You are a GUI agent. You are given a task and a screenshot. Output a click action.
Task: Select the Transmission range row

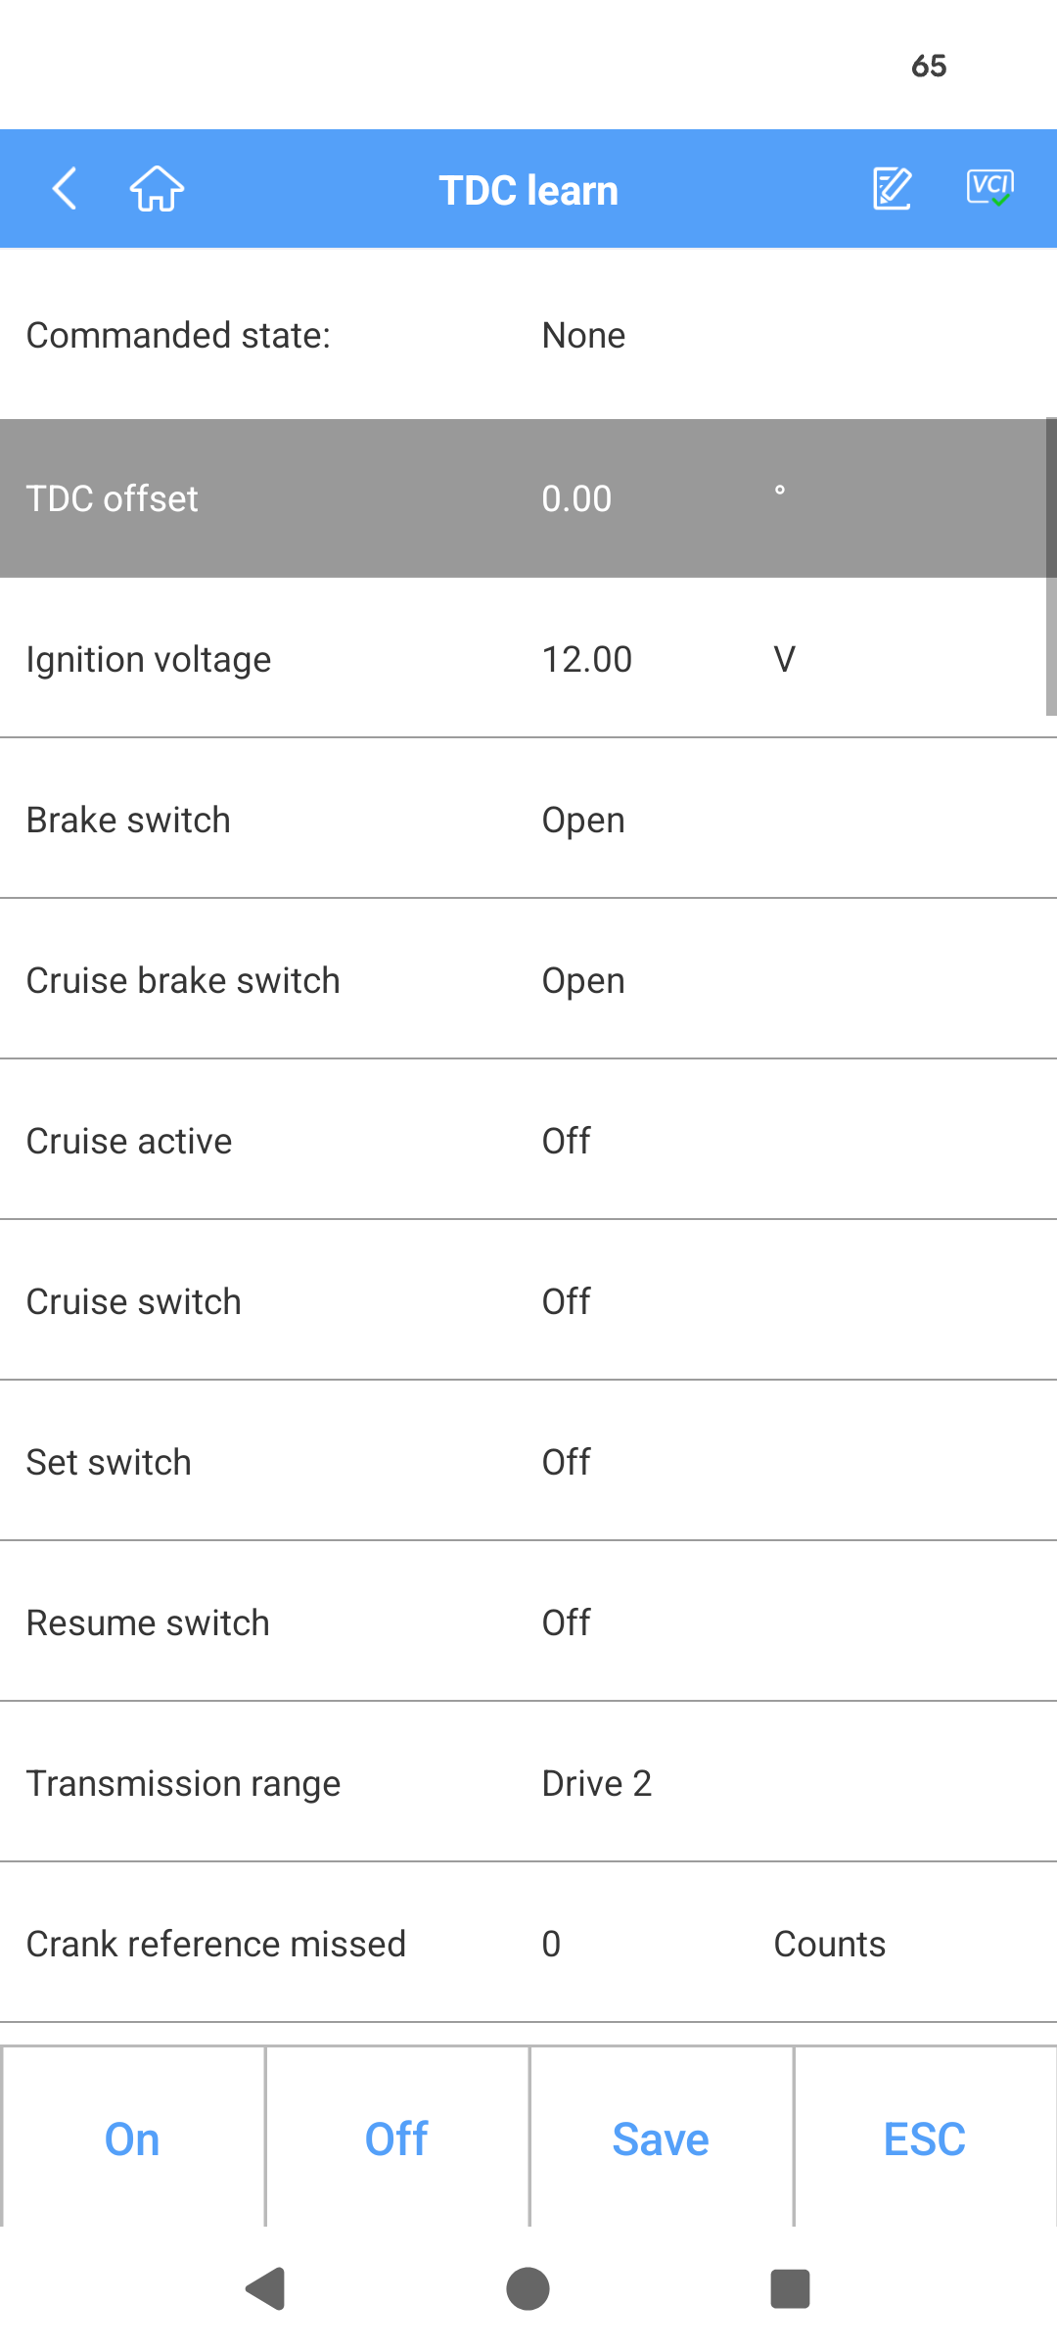(528, 1783)
